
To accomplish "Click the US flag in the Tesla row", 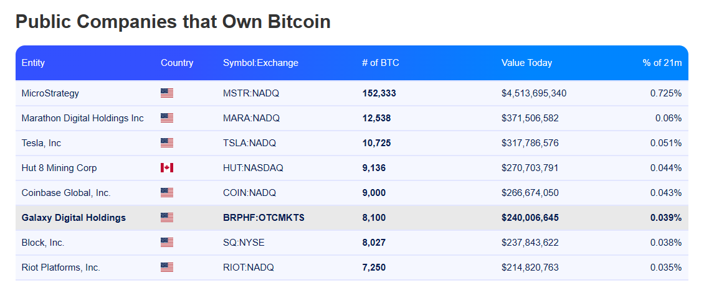I will click(x=166, y=143).
